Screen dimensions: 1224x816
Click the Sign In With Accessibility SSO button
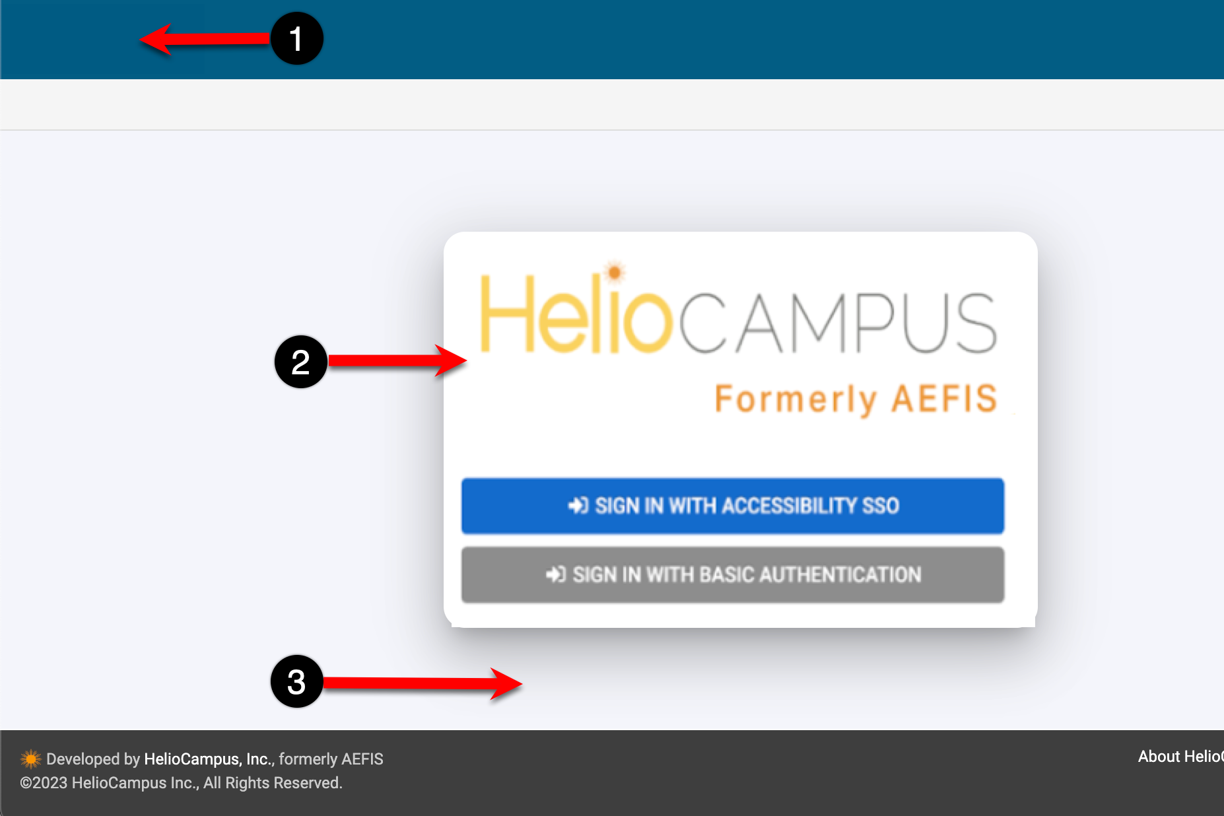732,506
